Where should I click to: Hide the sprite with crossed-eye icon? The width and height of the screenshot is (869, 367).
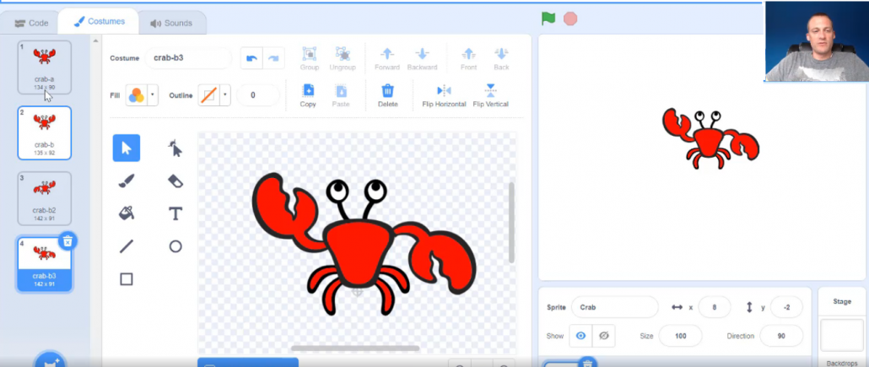click(x=603, y=336)
